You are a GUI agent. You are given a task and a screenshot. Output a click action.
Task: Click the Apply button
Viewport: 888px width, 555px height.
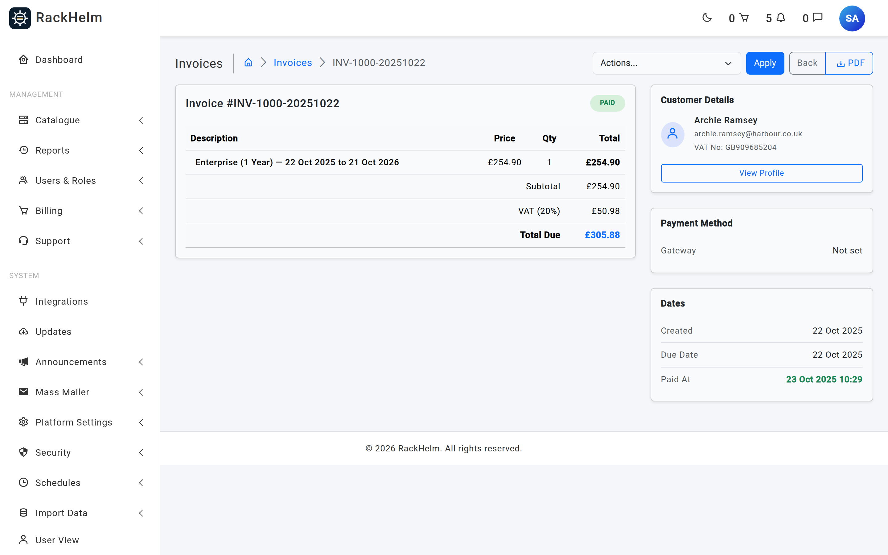click(765, 63)
